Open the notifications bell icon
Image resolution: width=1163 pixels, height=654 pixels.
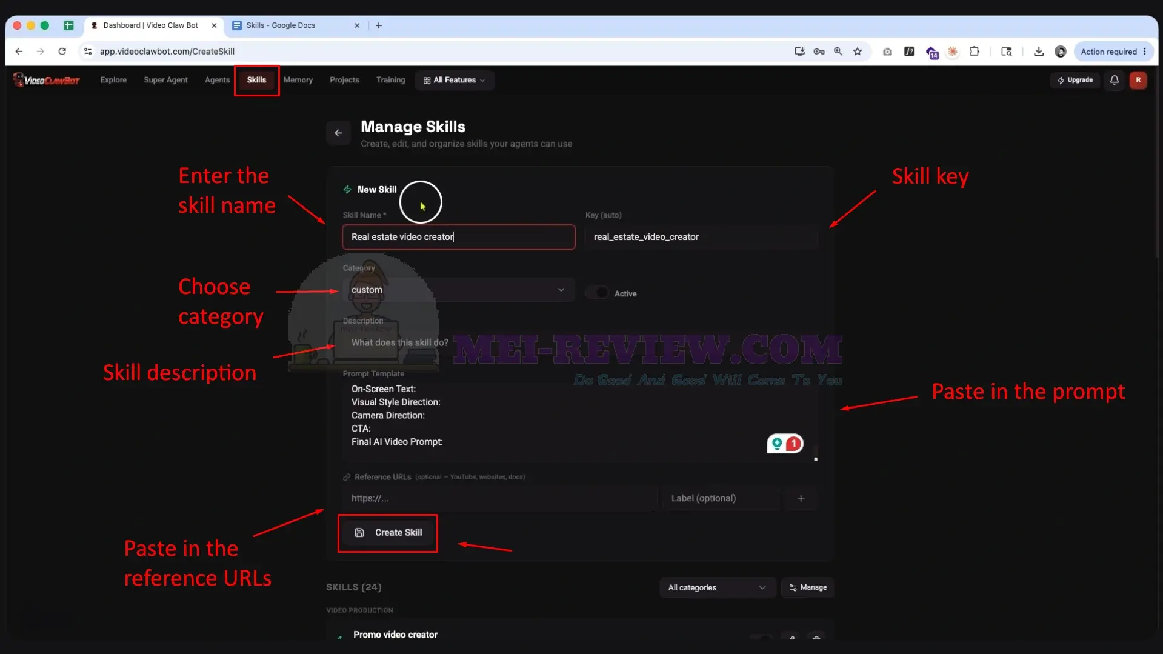pyautogui.click(x=1114, y=80)
